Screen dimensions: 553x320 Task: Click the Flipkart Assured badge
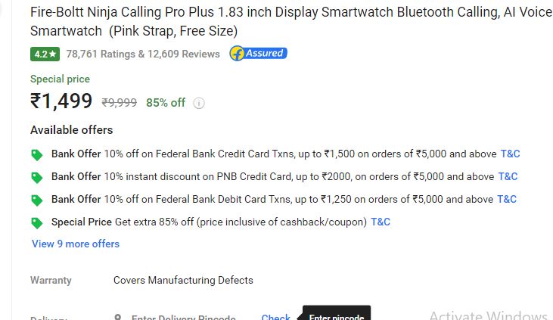point(258,54)
